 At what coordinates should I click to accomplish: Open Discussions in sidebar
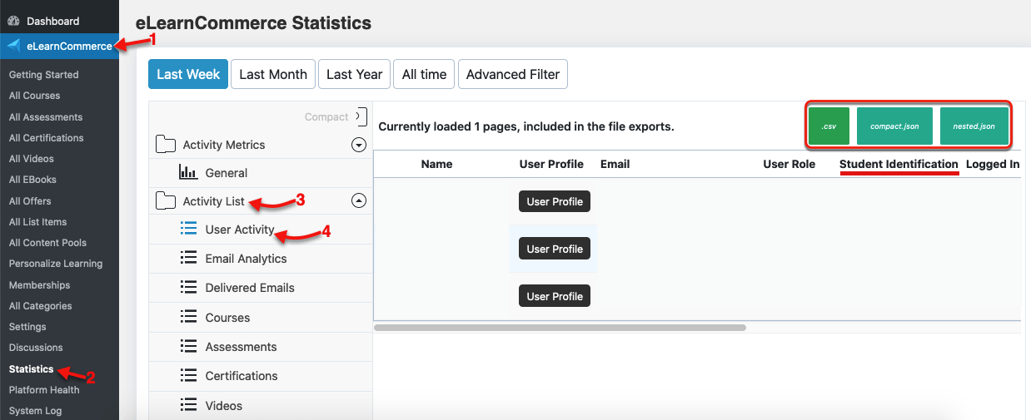(x=36, y=348)
